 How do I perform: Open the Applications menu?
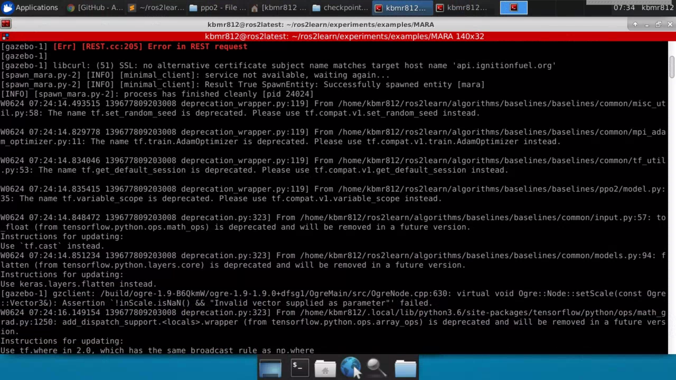point(30,7)
